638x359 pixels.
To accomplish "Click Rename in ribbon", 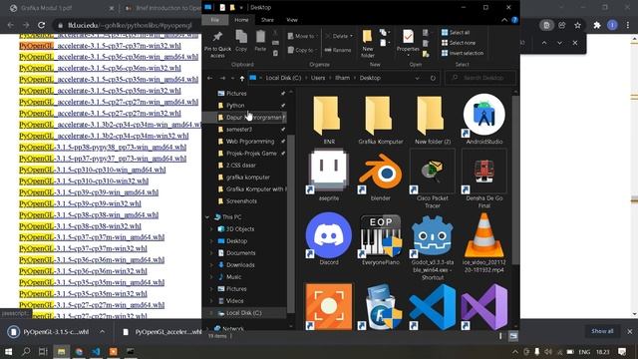I will coord(338,50).
